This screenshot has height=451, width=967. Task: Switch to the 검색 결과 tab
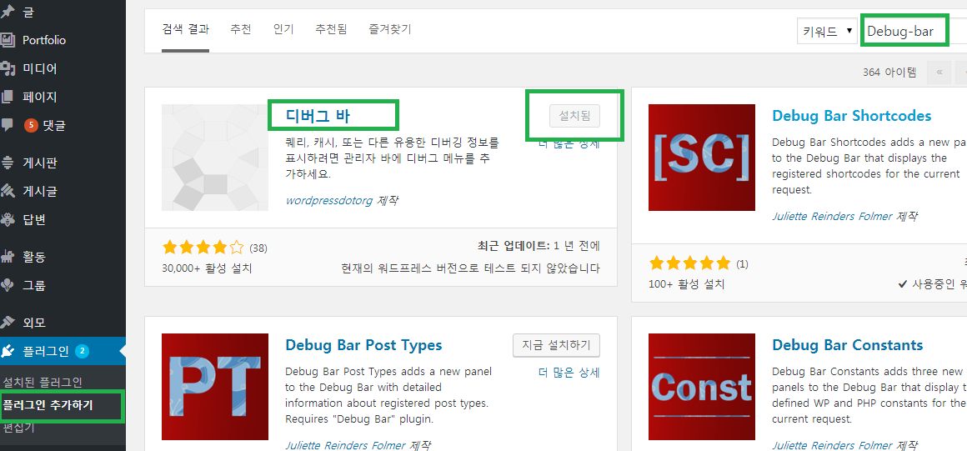click(186, 29)
